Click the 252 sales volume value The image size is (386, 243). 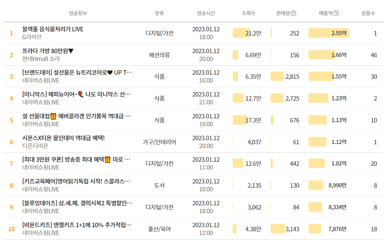point(295,33)
